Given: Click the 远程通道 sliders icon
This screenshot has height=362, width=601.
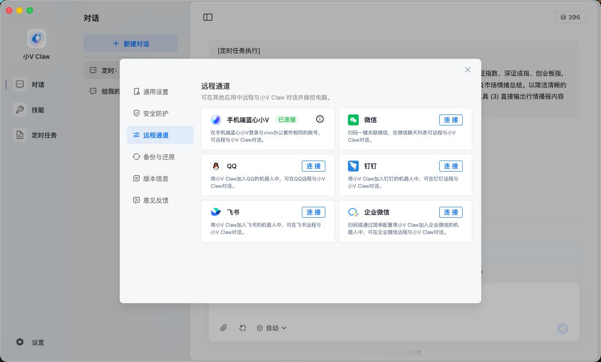Looking at the screenshot, I should [x=136, y=135].
